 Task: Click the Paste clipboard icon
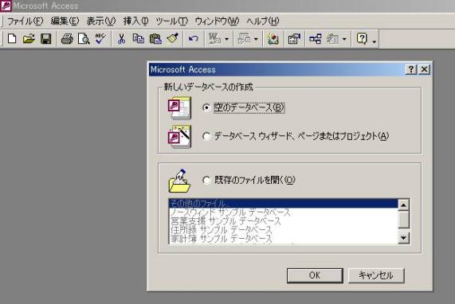(155, 38)
